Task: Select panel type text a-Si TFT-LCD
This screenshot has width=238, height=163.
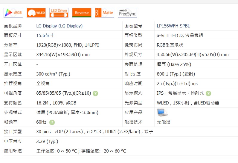Action: click(x=170, y=36)
